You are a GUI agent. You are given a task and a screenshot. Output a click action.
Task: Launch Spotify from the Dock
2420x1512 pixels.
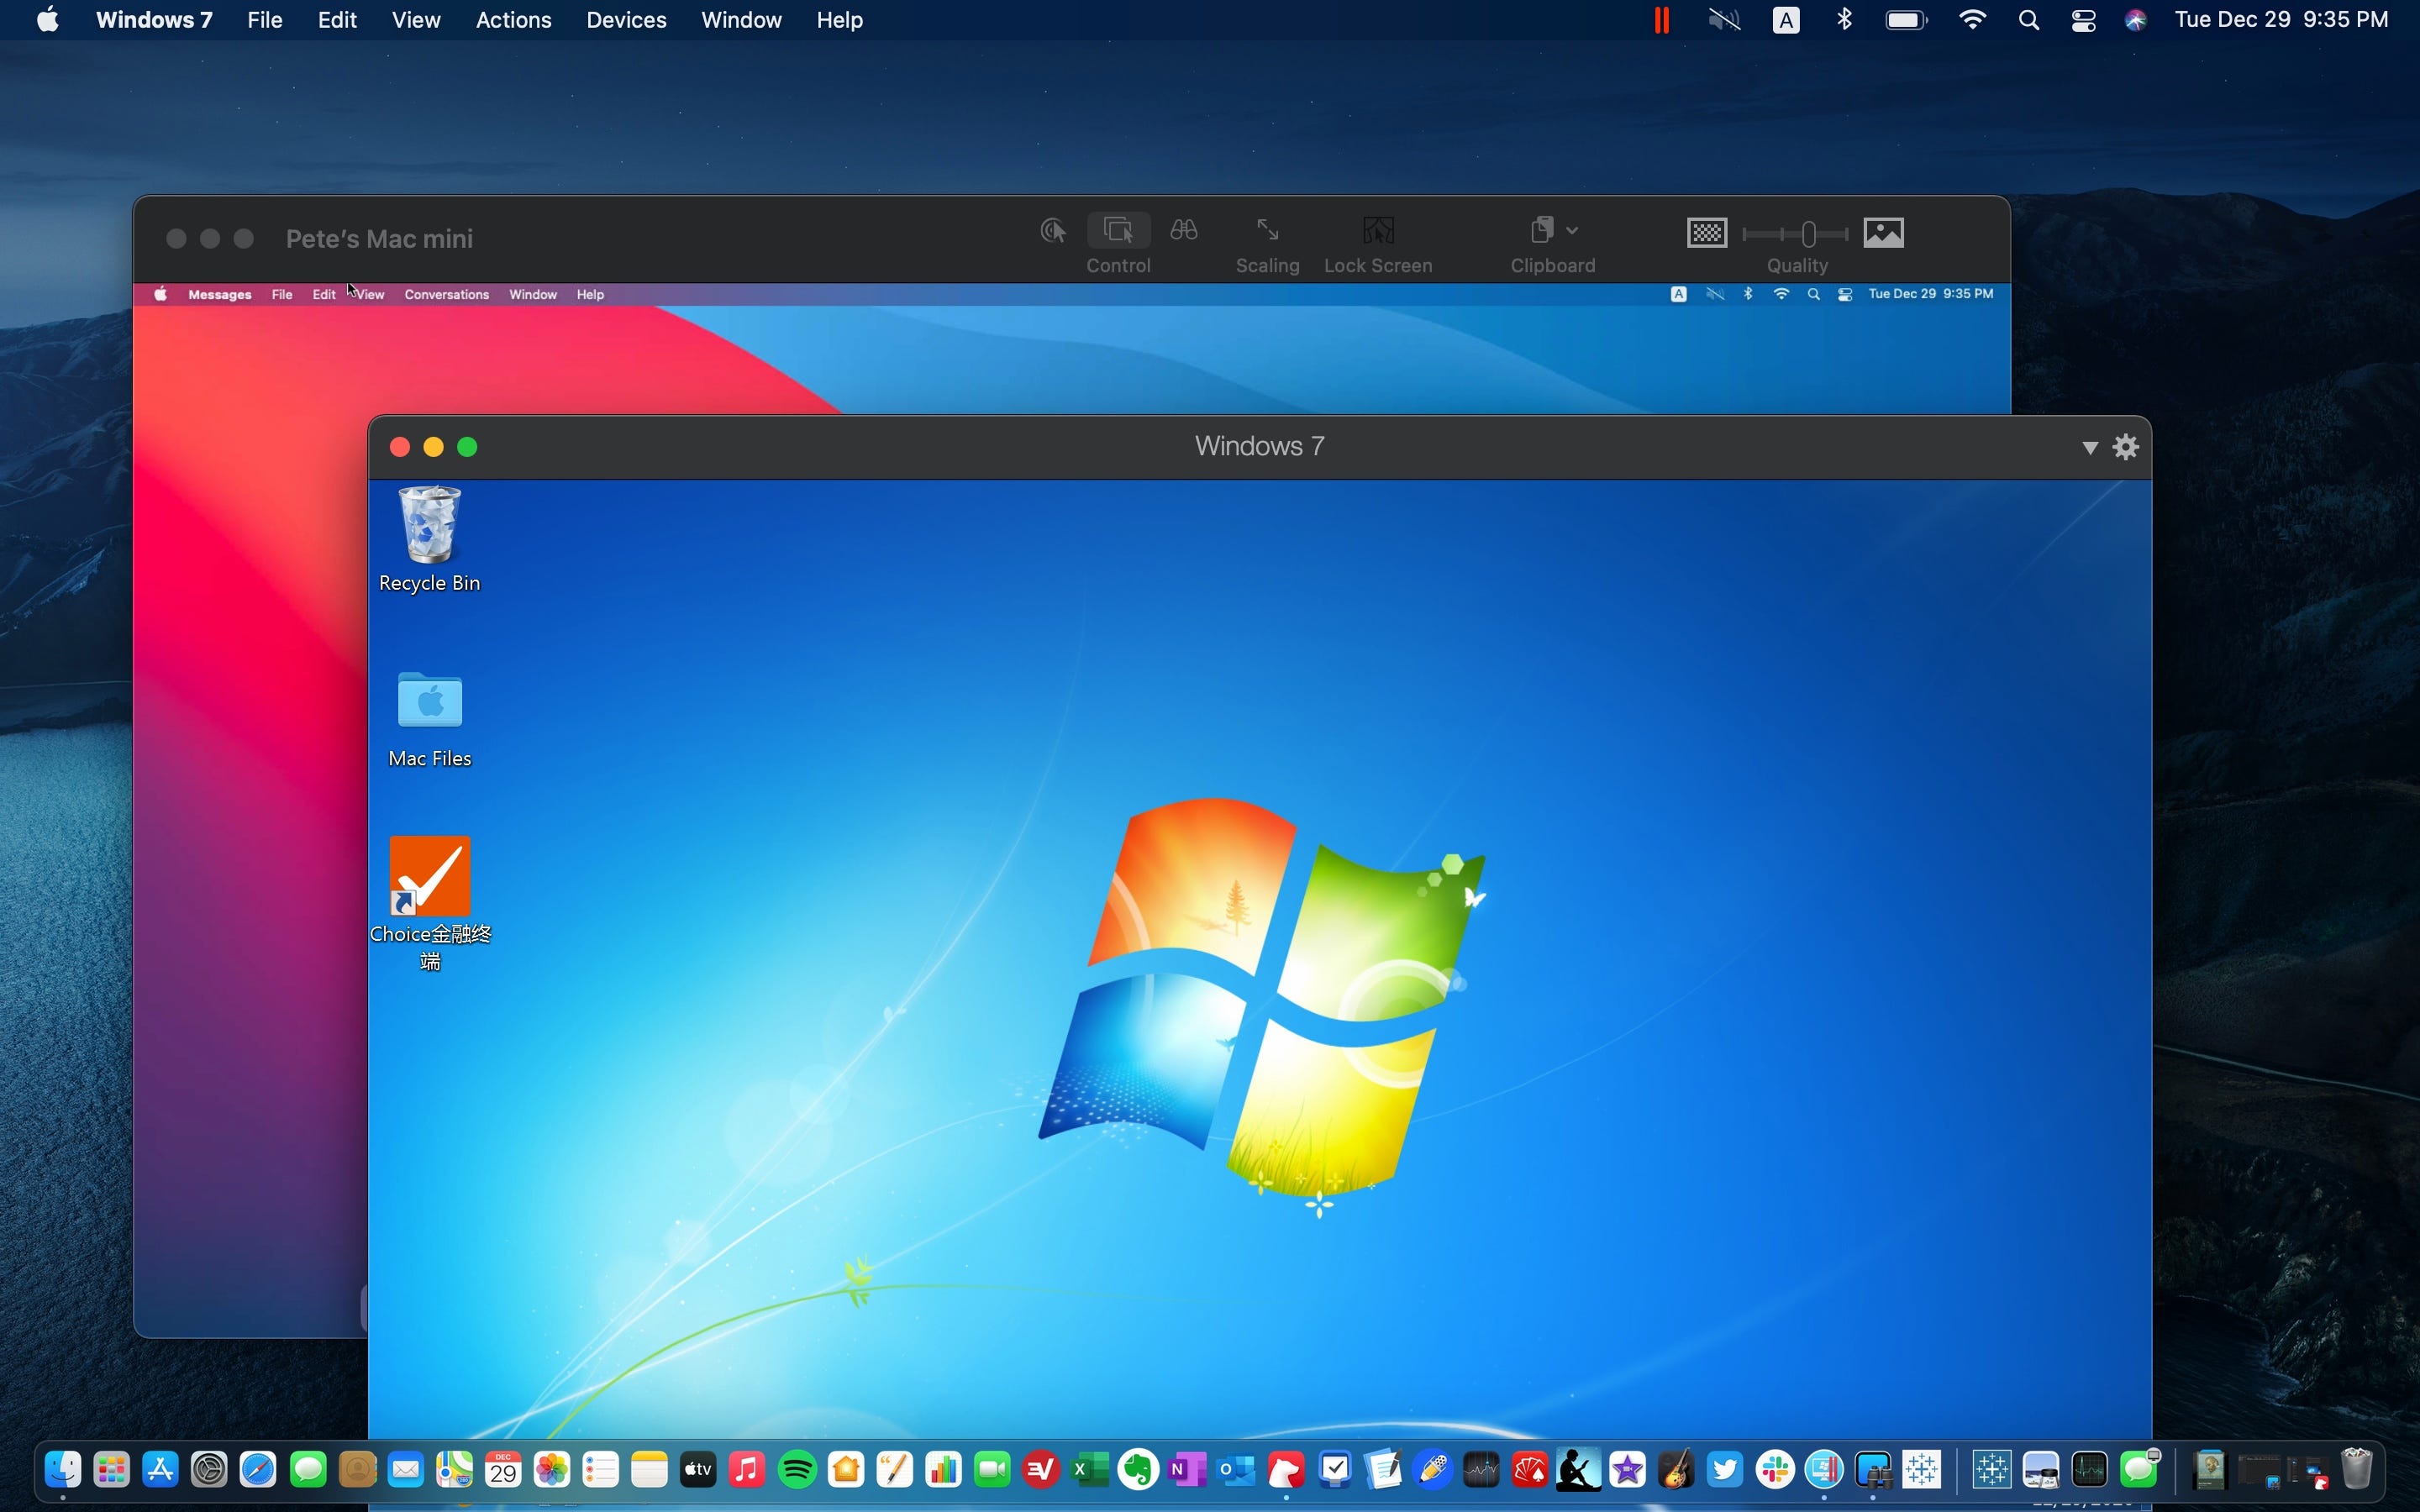pos(797,1470)
